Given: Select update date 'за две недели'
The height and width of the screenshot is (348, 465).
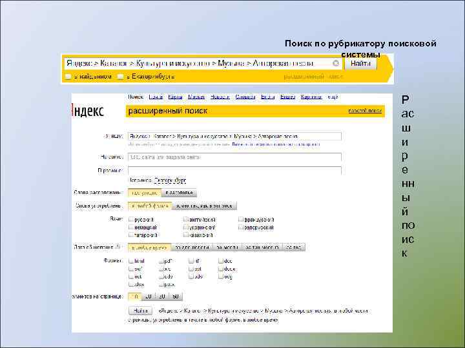Looking at the screenshot, I should pos(192,247).
